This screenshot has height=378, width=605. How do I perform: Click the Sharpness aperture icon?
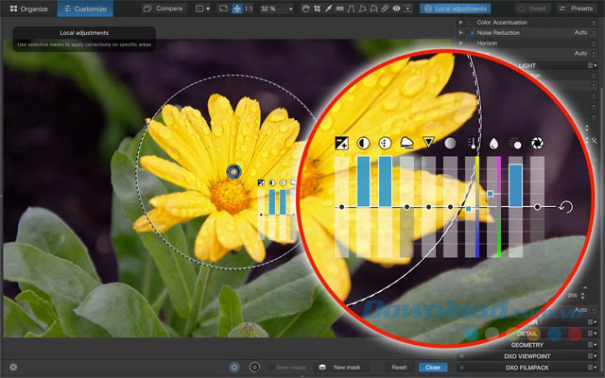[537, 143]
